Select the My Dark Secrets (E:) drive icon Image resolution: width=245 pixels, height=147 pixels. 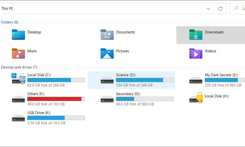[196, 80]
